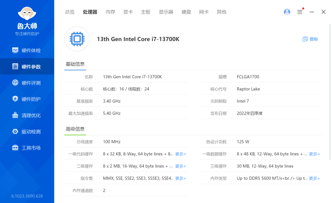This screenshot has height=203, width=332.
Task: Click the large processor chip icon
Action: (77, 39)
